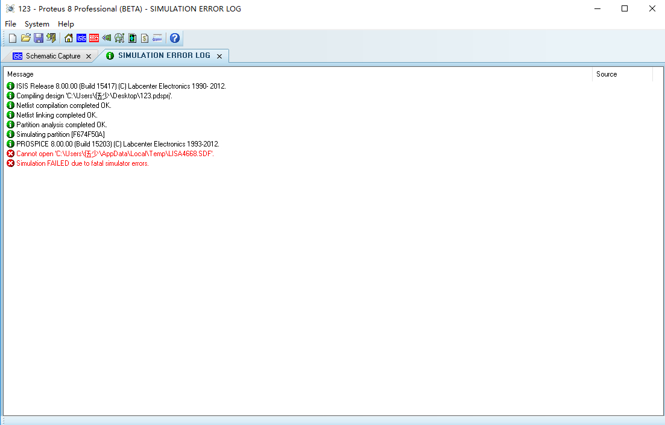Viewport: 665px width, 425px height.
Task: Open ISIS schematic capture from the toolbar
Action: [81, 38]
